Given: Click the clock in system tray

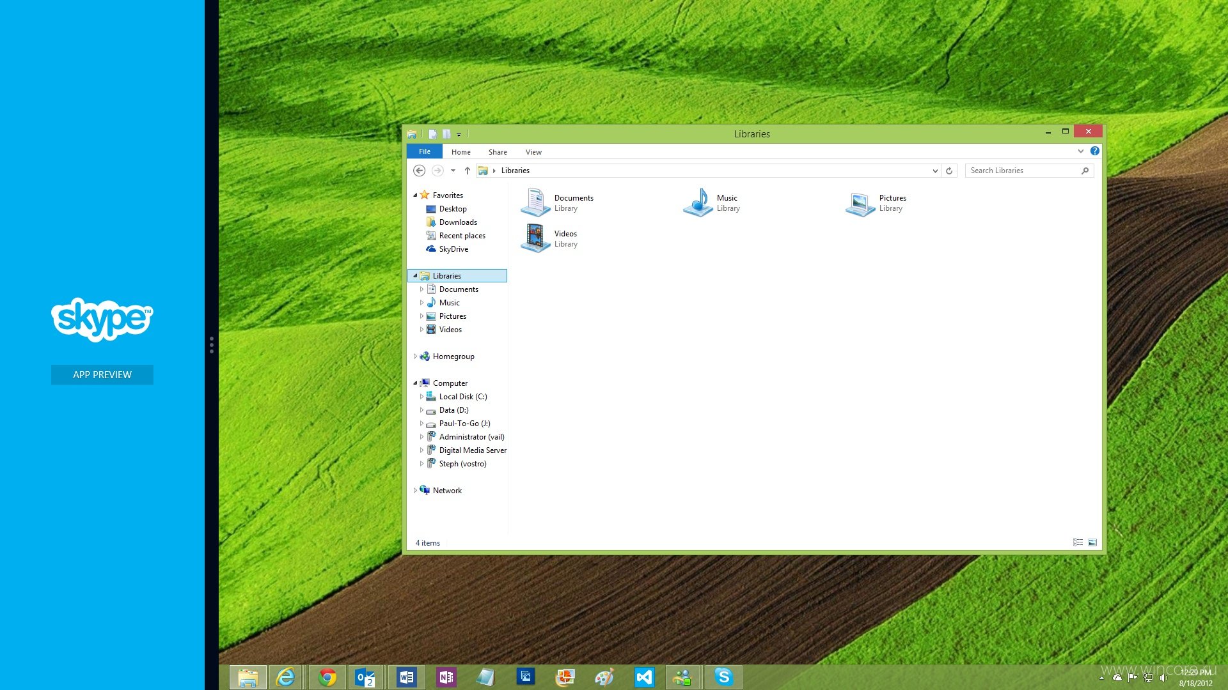Looking at the screenshot, I should [1195, 678].
